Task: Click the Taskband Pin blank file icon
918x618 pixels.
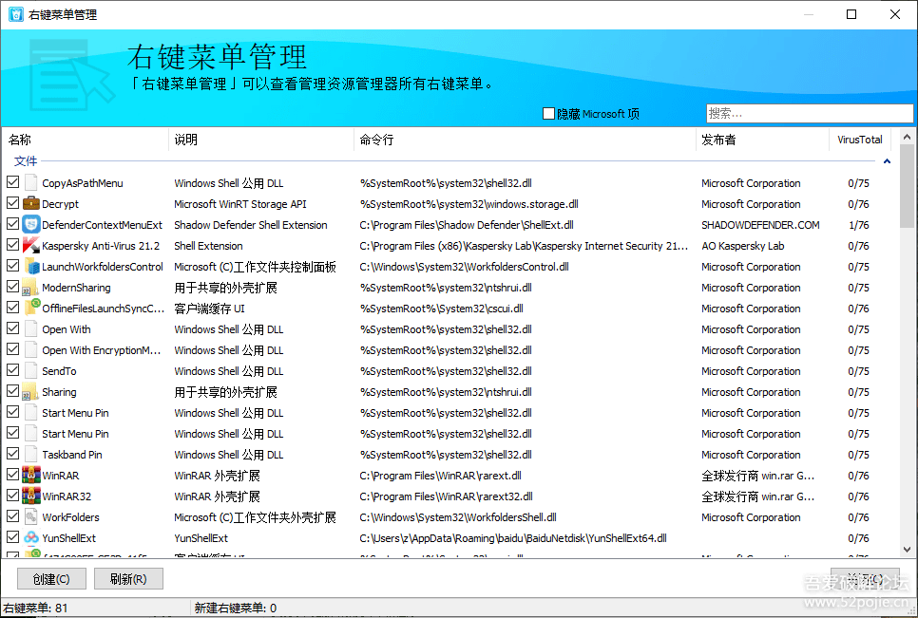Action: coord(31,455)
